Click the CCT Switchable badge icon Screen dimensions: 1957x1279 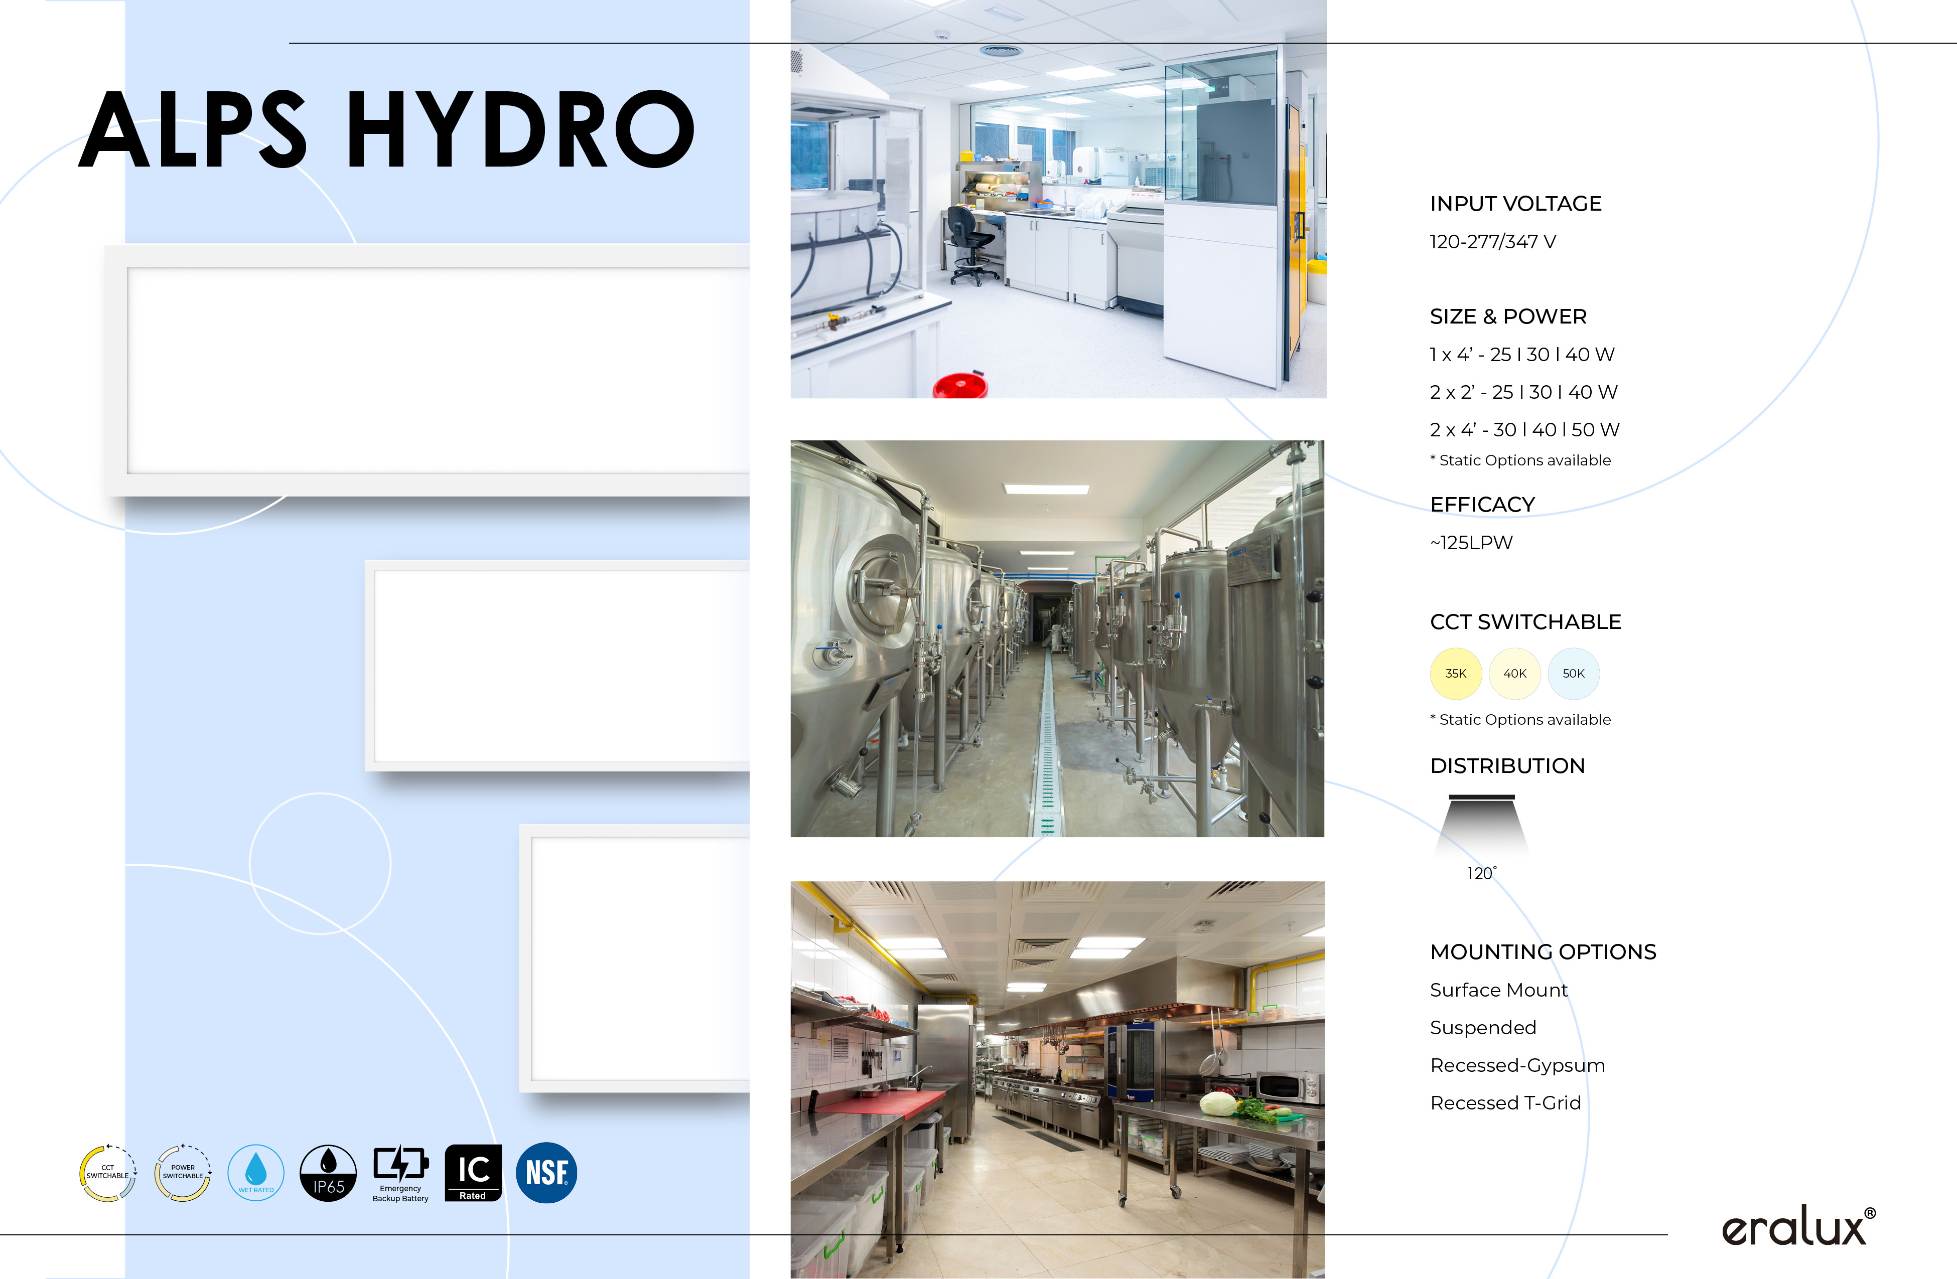tap(108, 1173)
